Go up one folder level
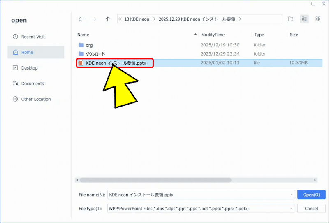The width and height of the screenshot is (329, 223). point(108,19)
